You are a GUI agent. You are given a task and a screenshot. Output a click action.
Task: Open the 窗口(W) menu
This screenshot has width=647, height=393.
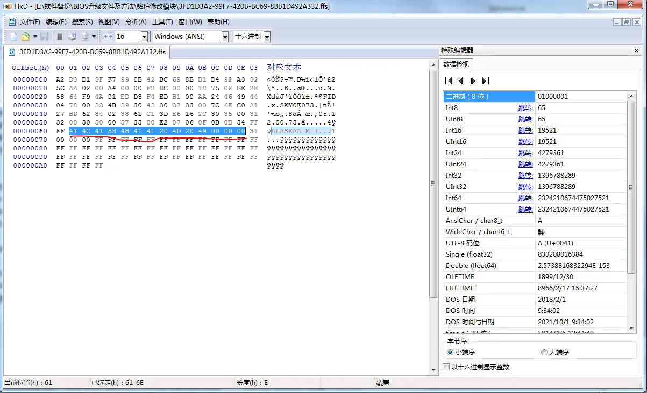[x=190, y=22]
